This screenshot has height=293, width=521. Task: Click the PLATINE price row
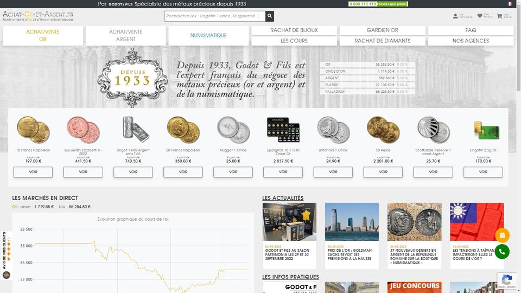tap(367, 85)
